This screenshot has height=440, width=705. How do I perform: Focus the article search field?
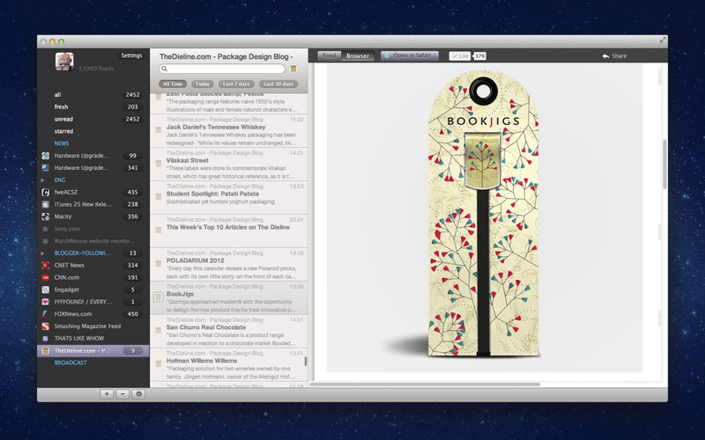click(222, 69)
